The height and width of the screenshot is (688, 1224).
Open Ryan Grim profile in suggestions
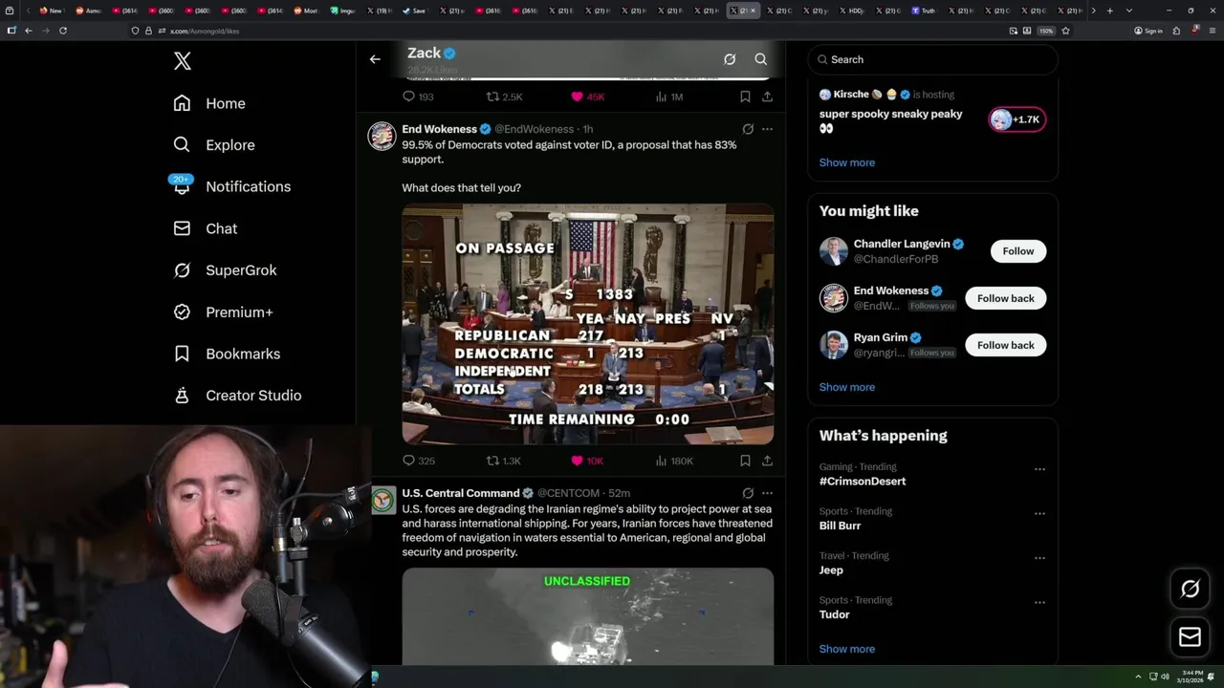point(881,337)
